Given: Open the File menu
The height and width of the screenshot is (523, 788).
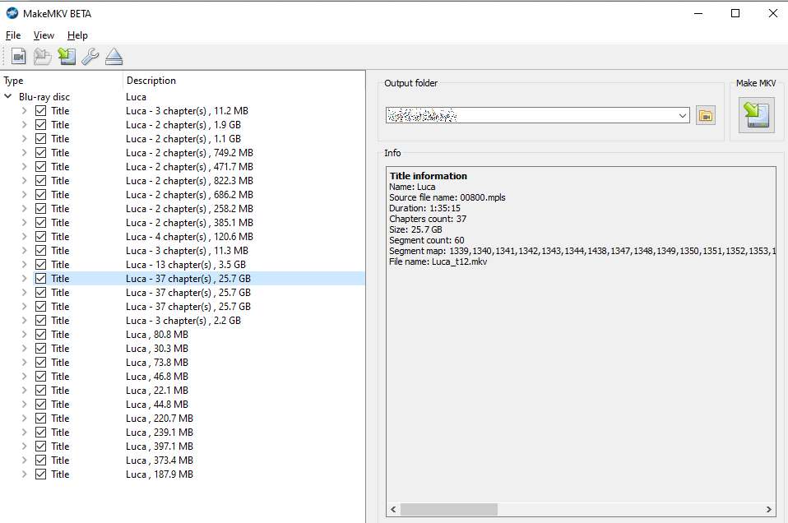Looking at the screenshot, I should click(13, 35).
